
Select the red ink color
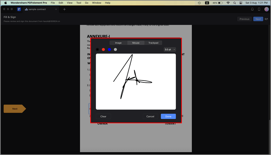tap(103, 50)
